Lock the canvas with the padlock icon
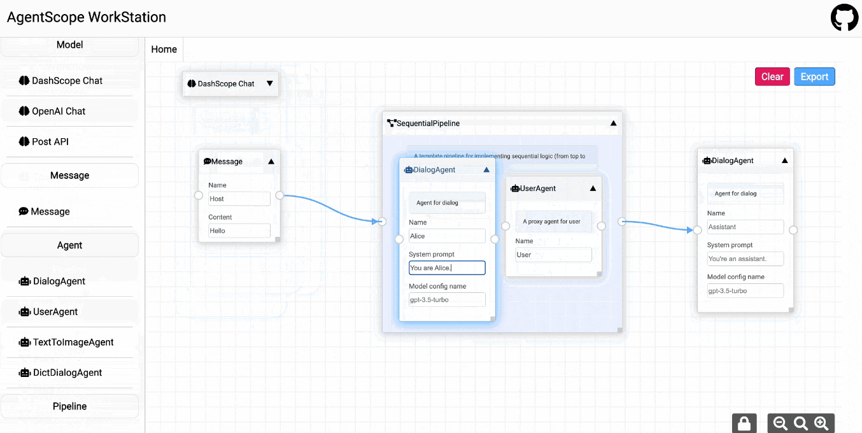The image size is (862, 433). [744, 423]
